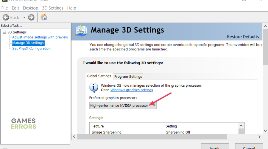Click the Sharpening Off setting value
The height and width of the screenshot is (149, 268).
(x=178, y=132)
